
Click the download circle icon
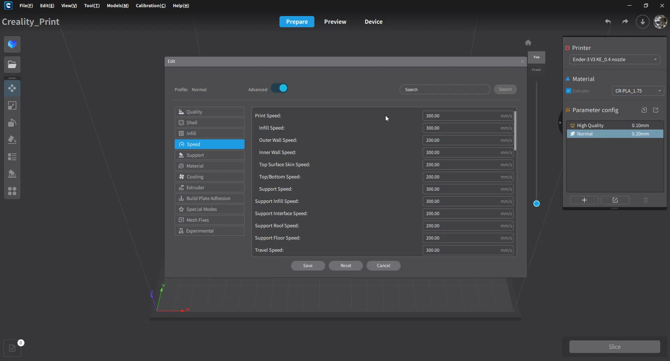[x=642, y=22]
